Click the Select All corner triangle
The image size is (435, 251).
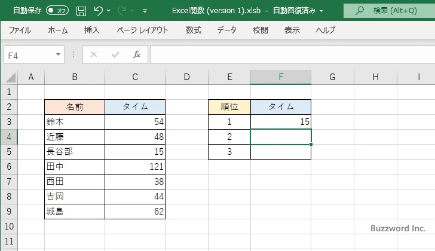pyautogui.click(x=11, y=77)
